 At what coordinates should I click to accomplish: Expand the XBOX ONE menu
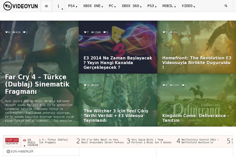click(x=93, y=6)
